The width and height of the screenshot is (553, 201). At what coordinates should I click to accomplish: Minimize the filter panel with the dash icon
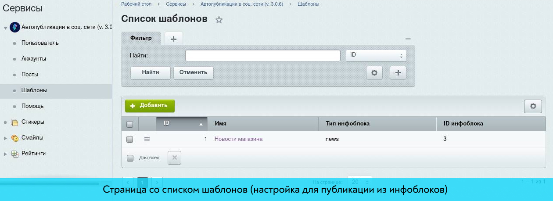coord(408,39)
